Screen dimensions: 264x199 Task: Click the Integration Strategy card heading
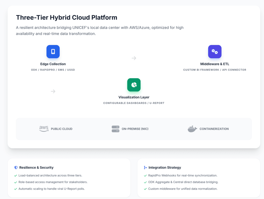click(x=165, y=168)
